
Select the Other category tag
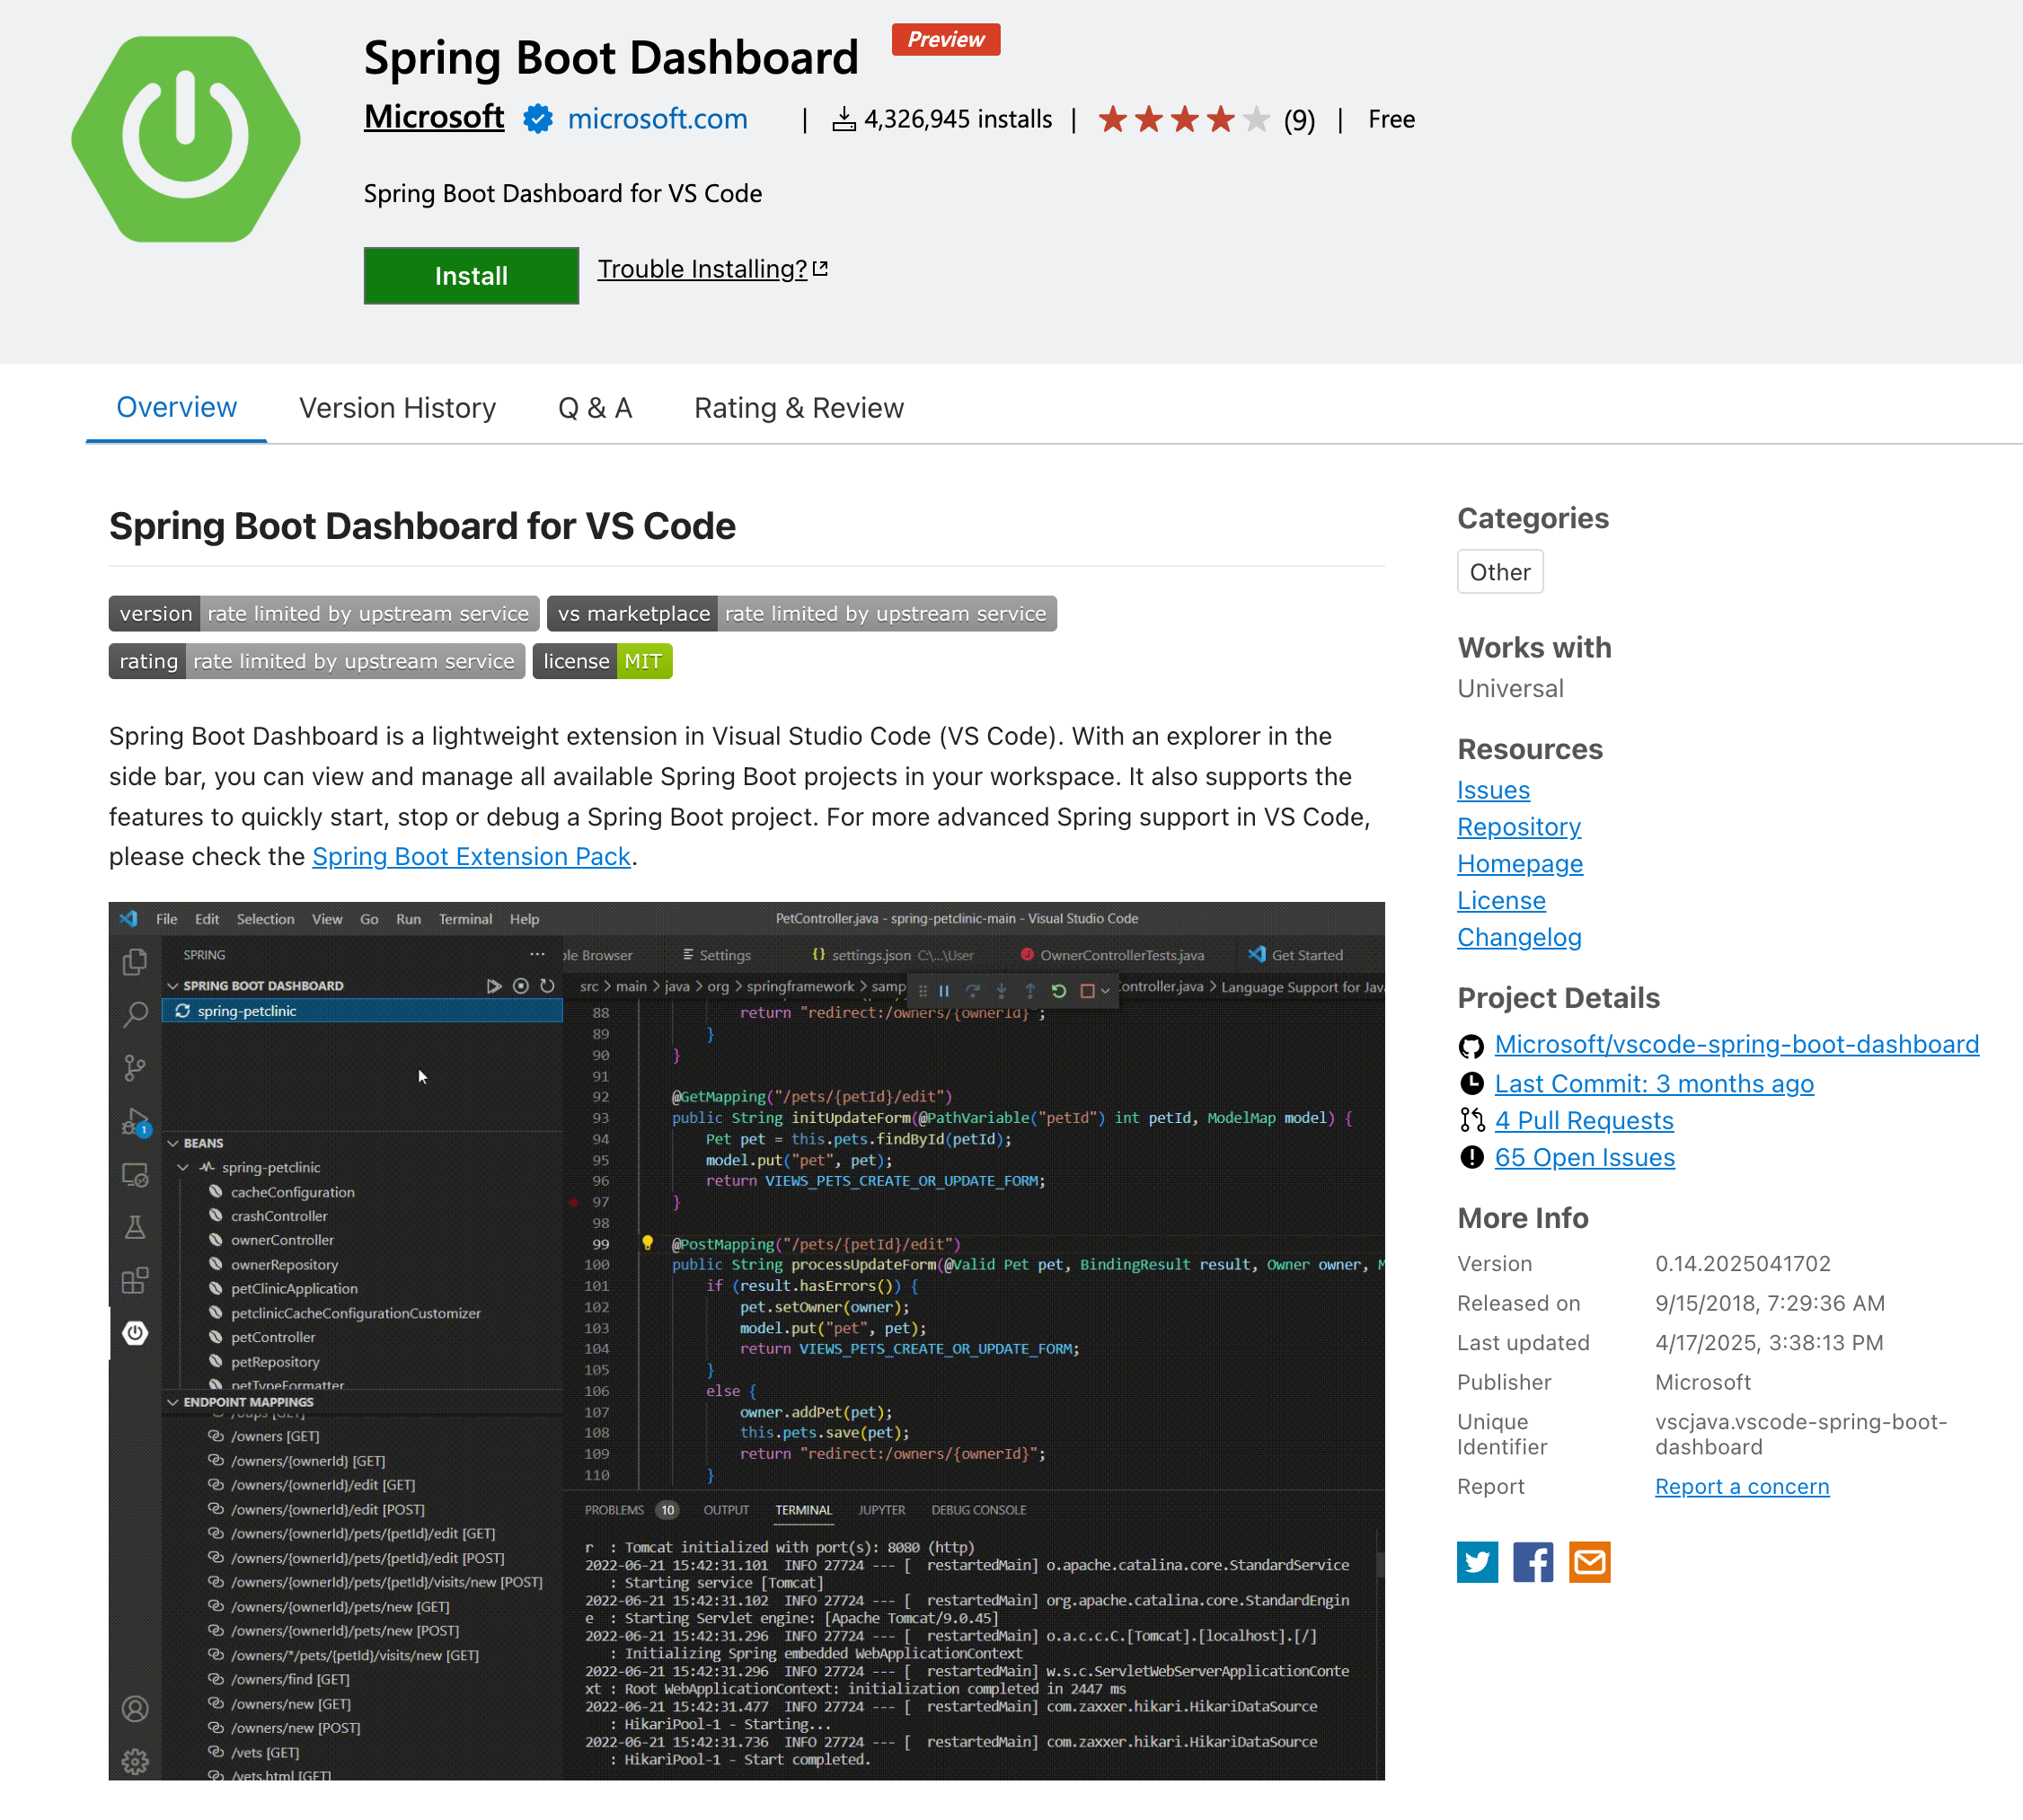click(1500, 572)
